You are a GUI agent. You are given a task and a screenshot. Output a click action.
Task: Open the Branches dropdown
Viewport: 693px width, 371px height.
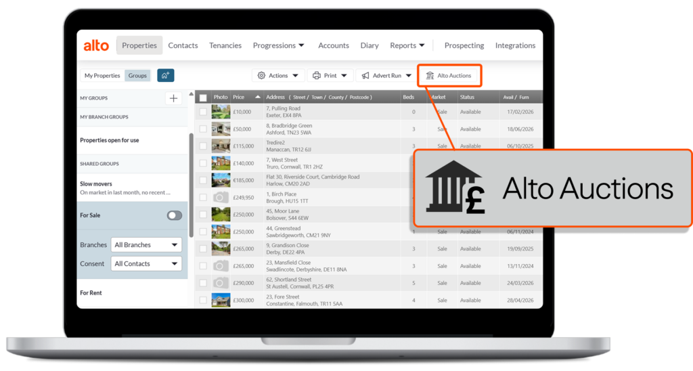(146, 244)
